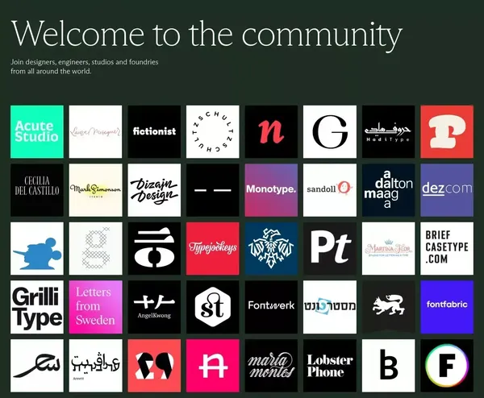Open the cross-stitch g logo tile
Screen dimensions: 484x398
click(x=95, y=248)
